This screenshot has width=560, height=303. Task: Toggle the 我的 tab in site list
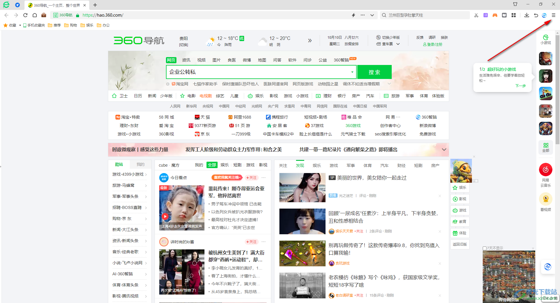click(x=141, y=164)
